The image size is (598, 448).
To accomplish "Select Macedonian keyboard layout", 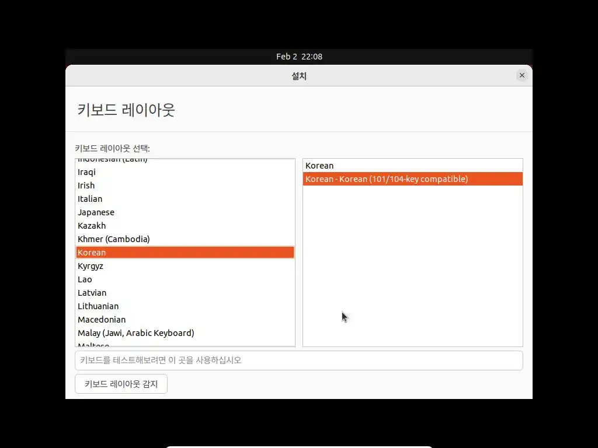I will coord(185,319).
